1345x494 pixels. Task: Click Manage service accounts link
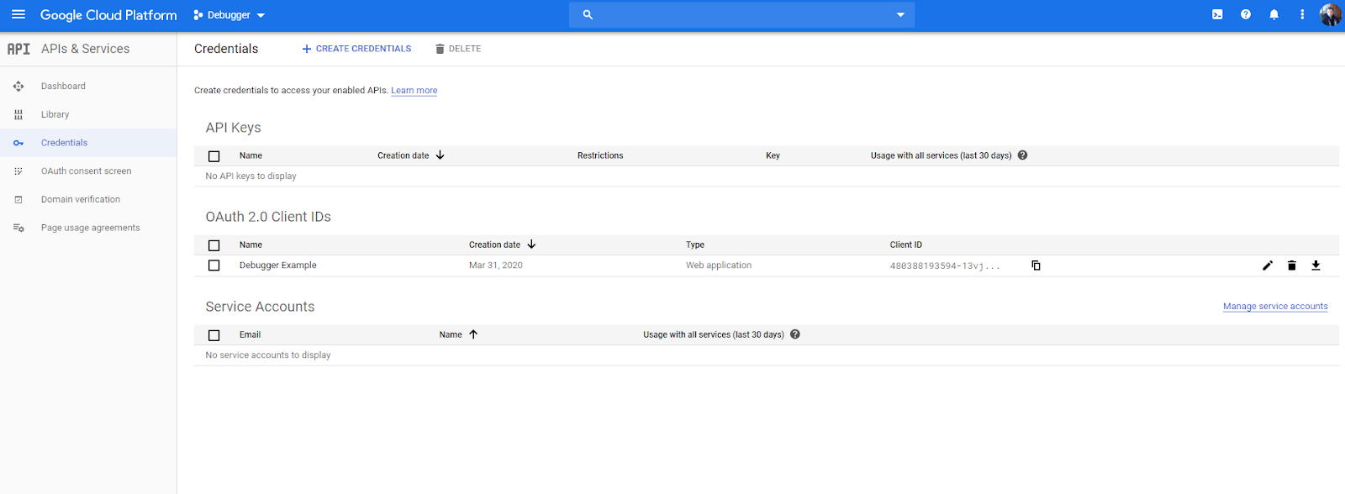tap(1275, 307)
